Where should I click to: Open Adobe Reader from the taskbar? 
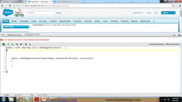[x=37, y=99]
